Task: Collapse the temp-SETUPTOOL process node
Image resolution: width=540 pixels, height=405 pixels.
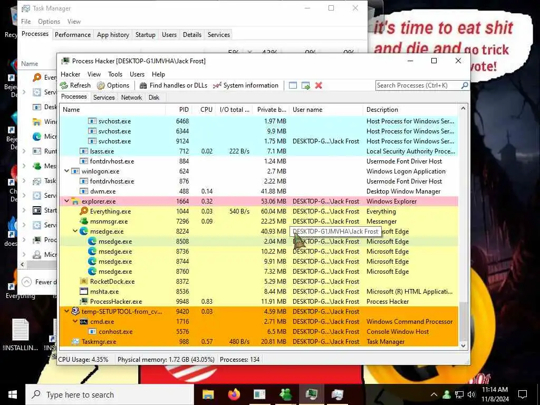Action: [66, 311]
